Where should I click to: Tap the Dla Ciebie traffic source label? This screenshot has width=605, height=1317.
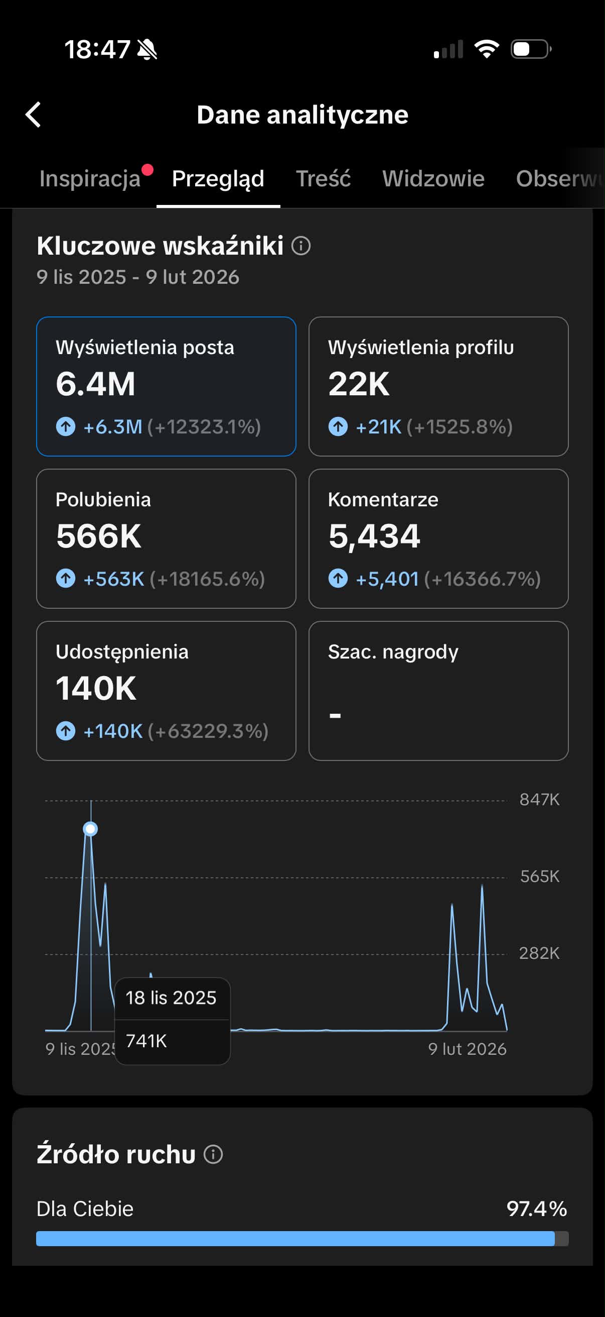(85, 1209)
